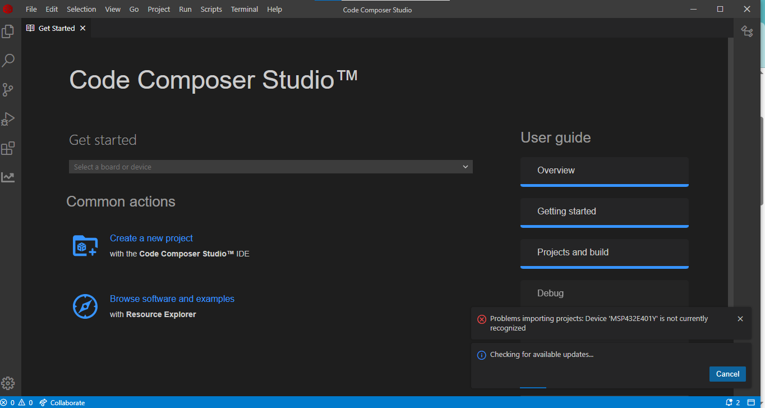The width and height of the screenshot is (765, 408).
Task: Click Browse software and examples link
Action: point(172,299)
